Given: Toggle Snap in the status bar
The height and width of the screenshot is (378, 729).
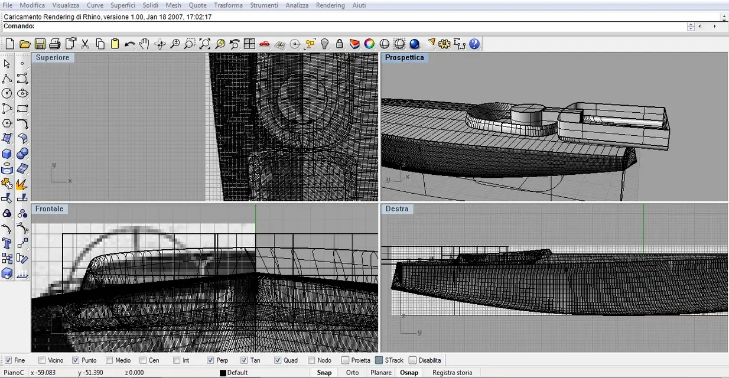Looking at the screenshot, I should [324, 373].
